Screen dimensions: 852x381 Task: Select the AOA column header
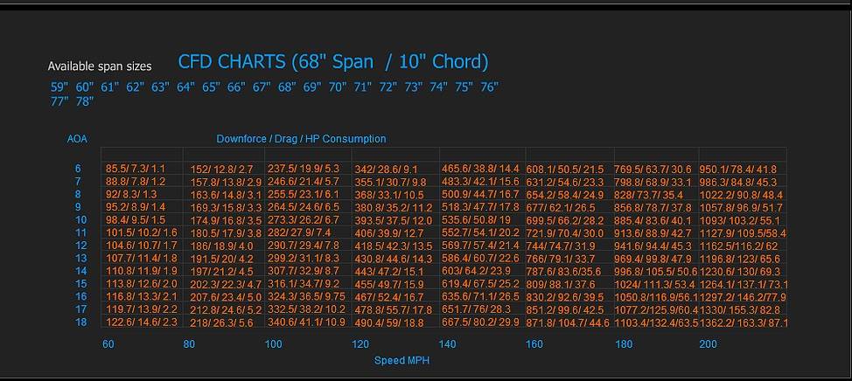[x=77, y=139]
